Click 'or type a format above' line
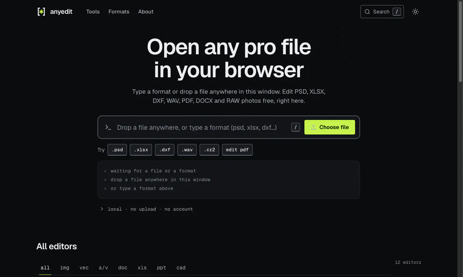The height and width of the screenshot is (277, 463). 142,188
